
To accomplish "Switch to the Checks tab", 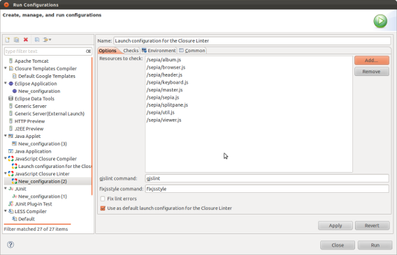I will pos(131,50).
